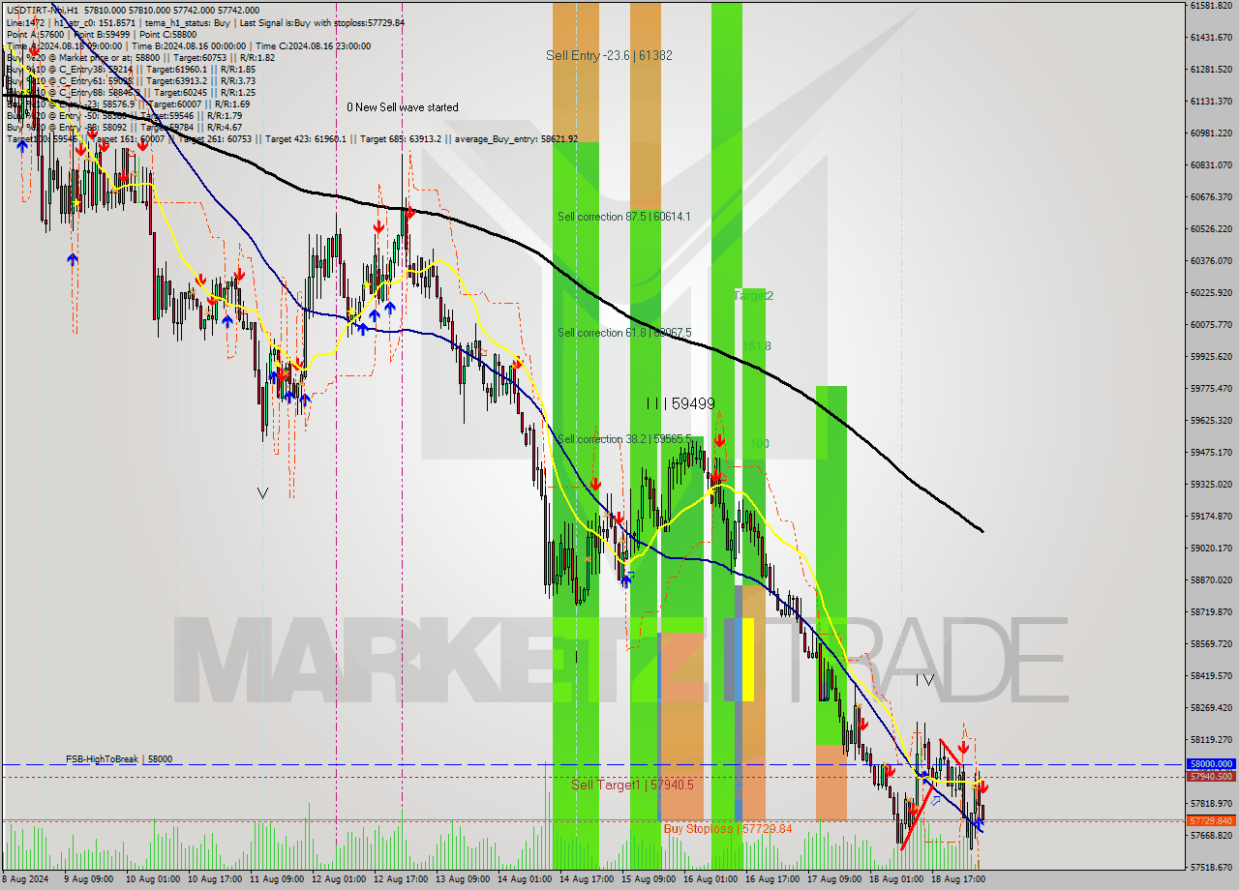
Task: Click the 'V' wave label near 11 Aug
Action: [262, 493]
